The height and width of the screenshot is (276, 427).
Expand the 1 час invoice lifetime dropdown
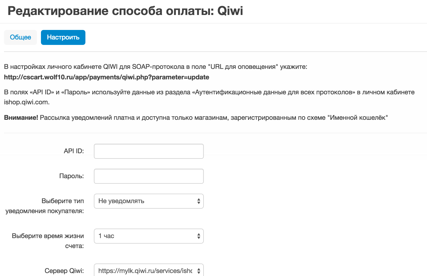[x=145, y=236]
